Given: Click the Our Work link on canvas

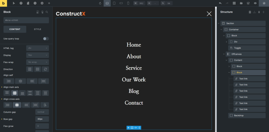Looking at the screenshot, I should 134,79.
